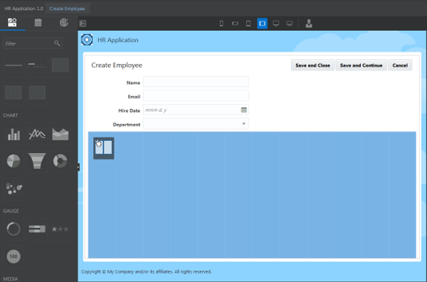Collapse the palette with side handle
The image size is (427, 282).
pos(78,167)
